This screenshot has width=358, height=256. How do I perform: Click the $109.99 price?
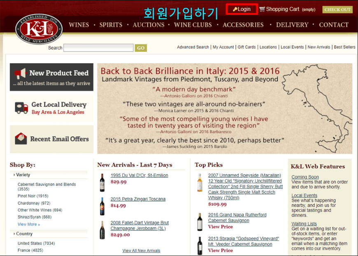click(217, 204)
